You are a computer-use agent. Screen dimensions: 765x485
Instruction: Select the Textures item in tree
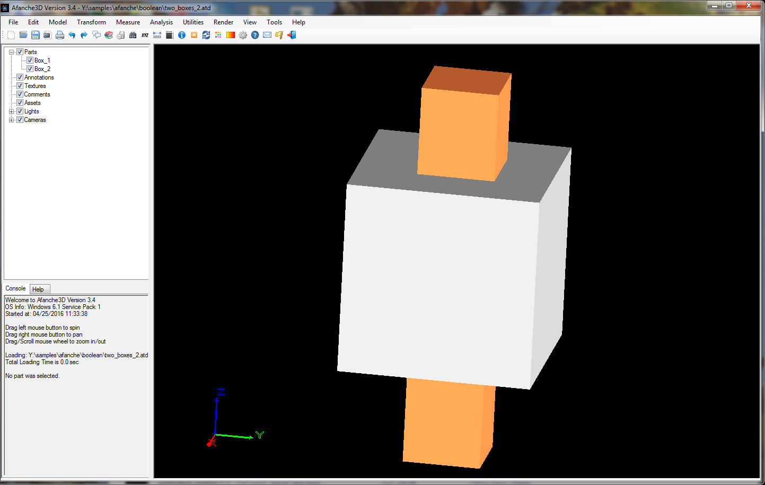click(x=35, y=86)
